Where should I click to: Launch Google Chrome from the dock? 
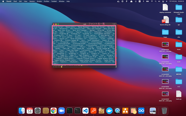click(54, 111)
